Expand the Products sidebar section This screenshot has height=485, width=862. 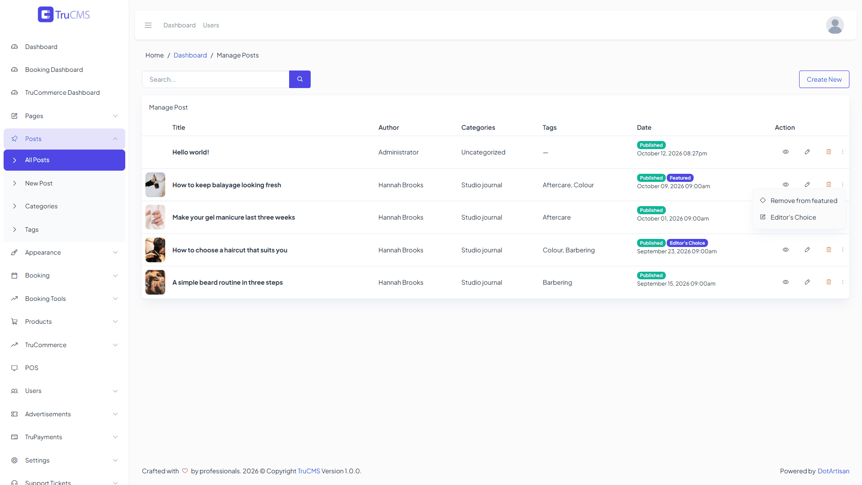(x=64, y=322)
